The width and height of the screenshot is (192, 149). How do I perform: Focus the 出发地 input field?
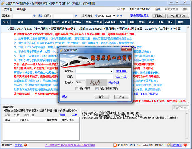(x=22, y=16)
